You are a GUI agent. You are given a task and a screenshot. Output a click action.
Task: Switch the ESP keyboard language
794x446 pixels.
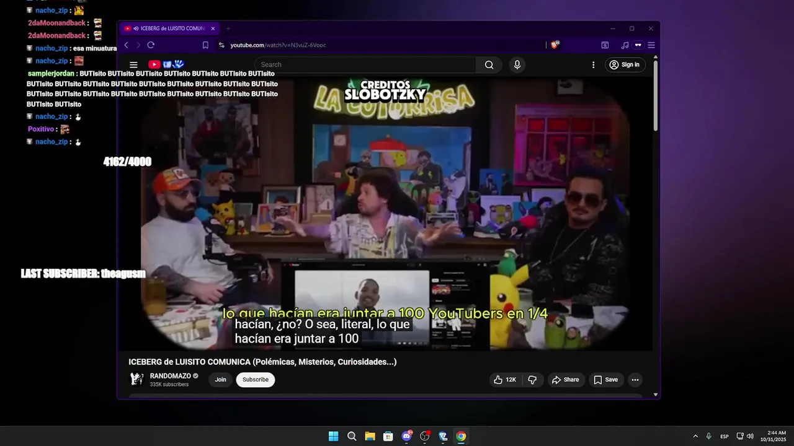tap(725, 436)
